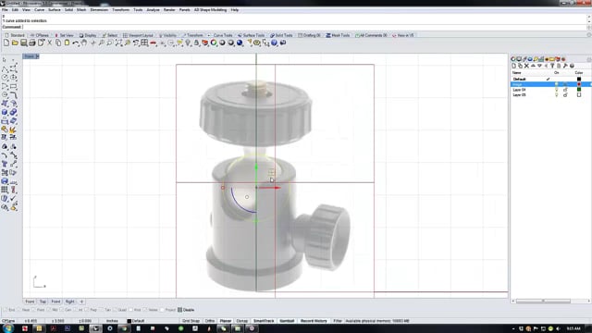
Task: Click the padlock Lock objects icon
Action: tap(196, 43)
